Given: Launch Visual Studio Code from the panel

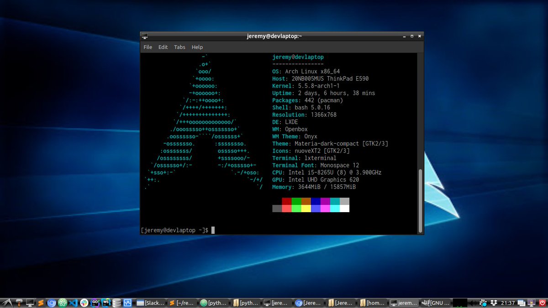Looking at the screenshot, I should (x=74, y=303).
